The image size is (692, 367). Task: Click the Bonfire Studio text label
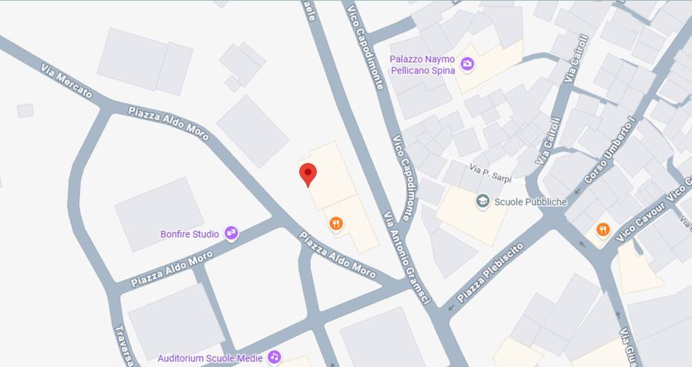pos(190,234)
